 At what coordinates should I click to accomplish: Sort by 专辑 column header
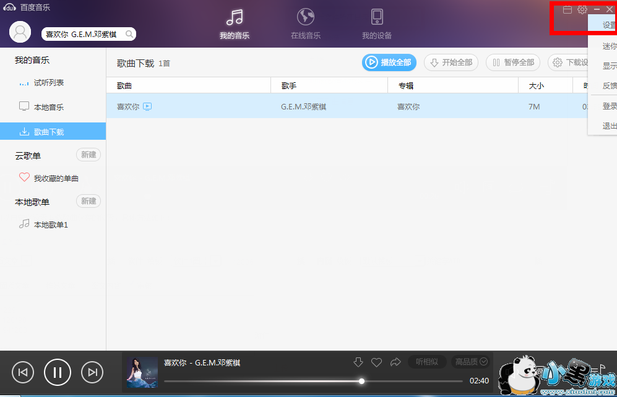(x=453, y=86)
